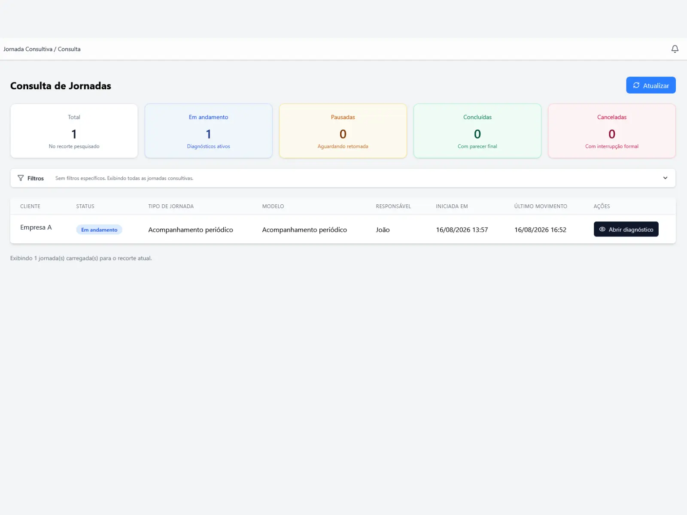This screenshot has width=687, height=515.
Task: Select the Concluídas summary card
Action: 477,131
